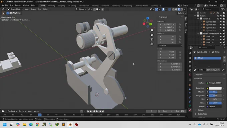
Task: Open the Render menu
Action: [x=18, y=5]
